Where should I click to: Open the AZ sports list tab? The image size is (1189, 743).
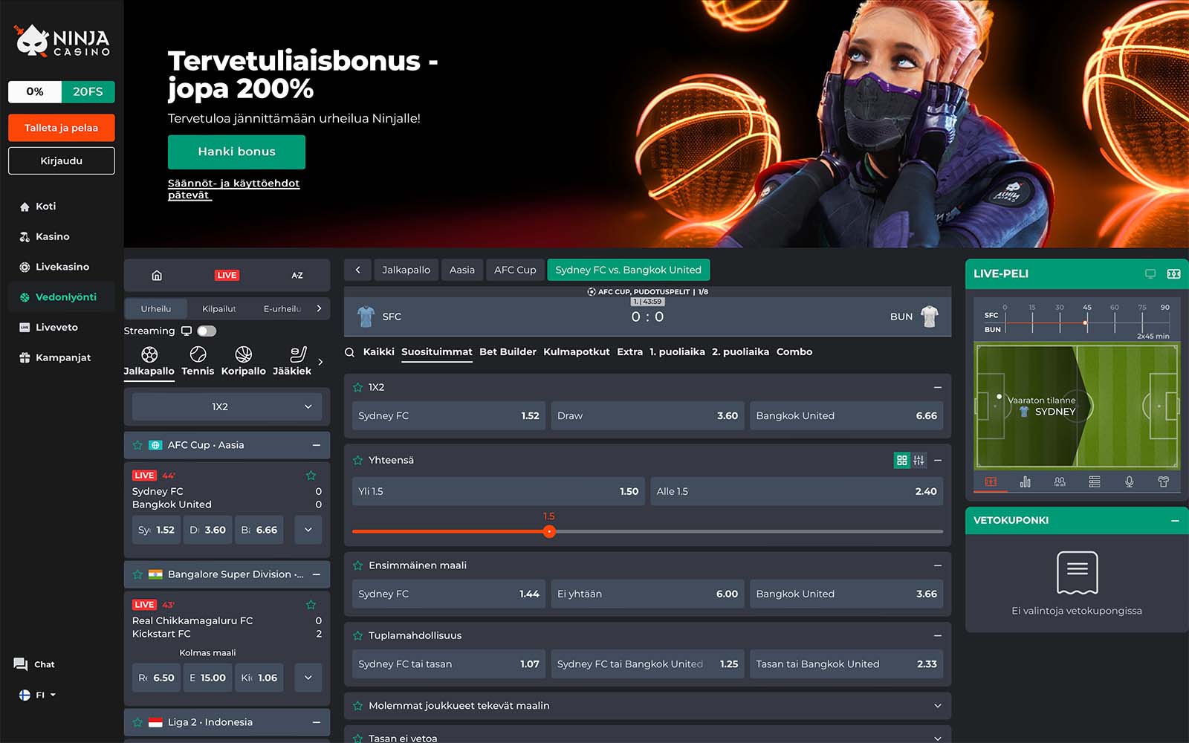(297, 276)
